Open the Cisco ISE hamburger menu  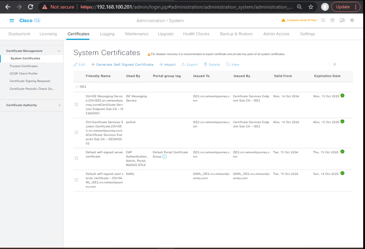pyautogui.click(x=12, y=21)
